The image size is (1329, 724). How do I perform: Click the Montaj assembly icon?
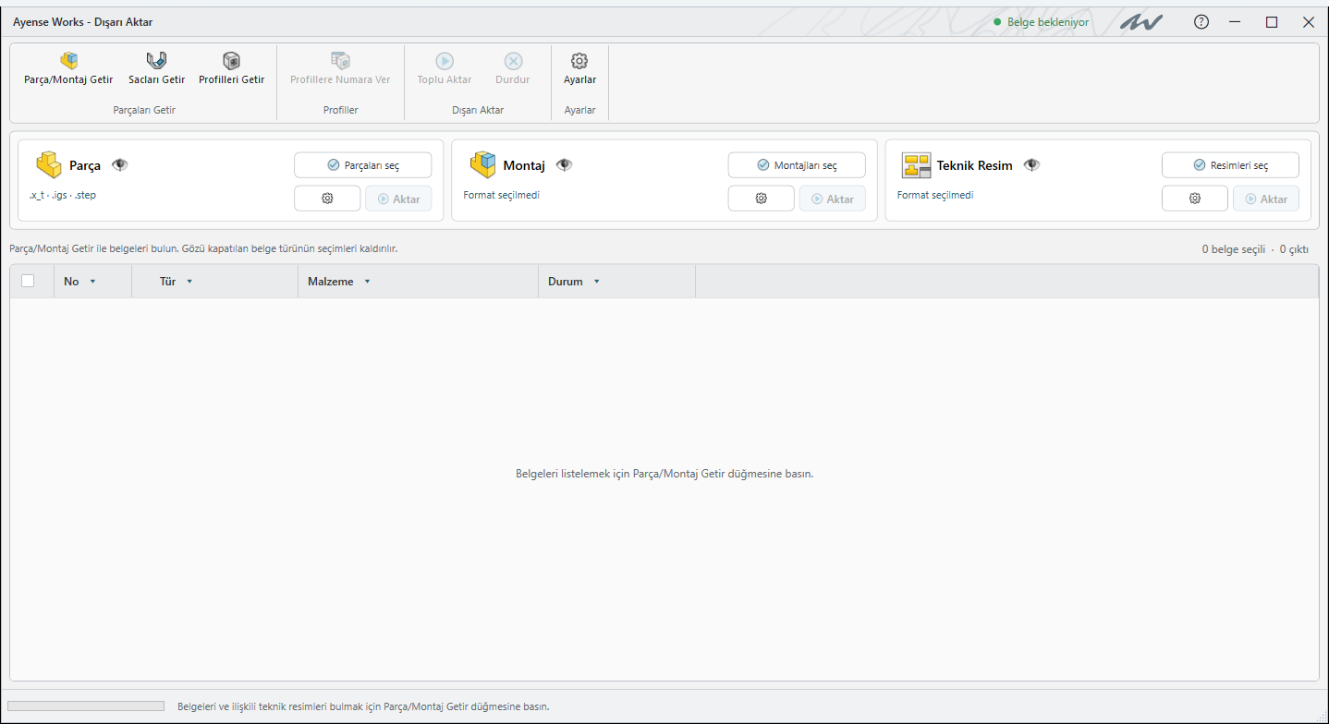click(482, 165)
